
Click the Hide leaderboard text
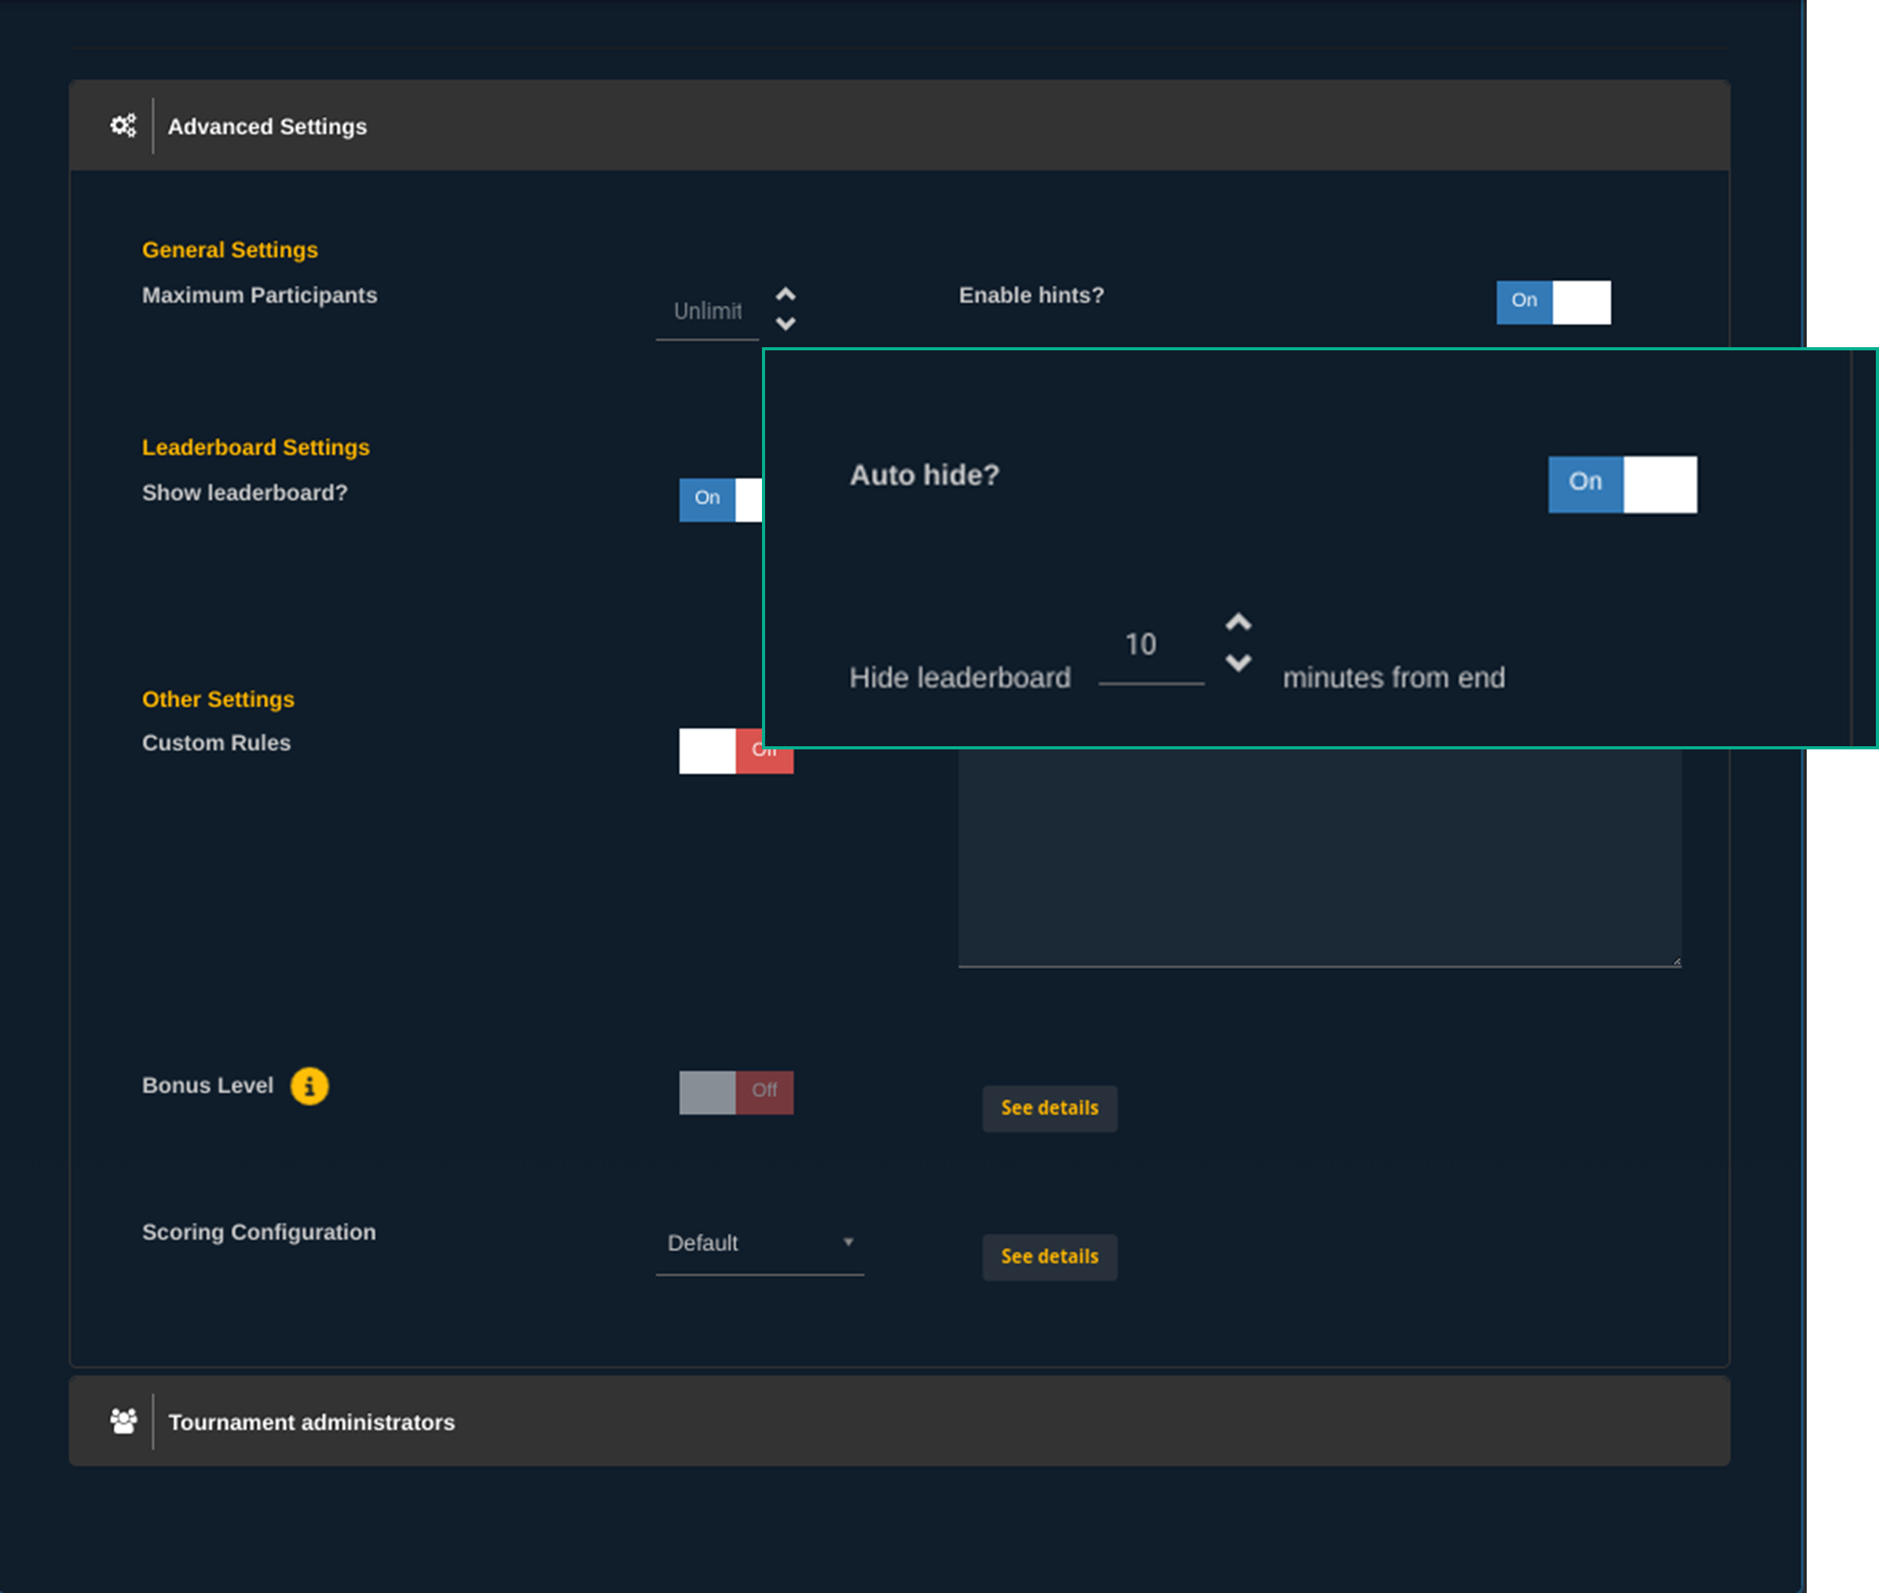tap(960, 678)
